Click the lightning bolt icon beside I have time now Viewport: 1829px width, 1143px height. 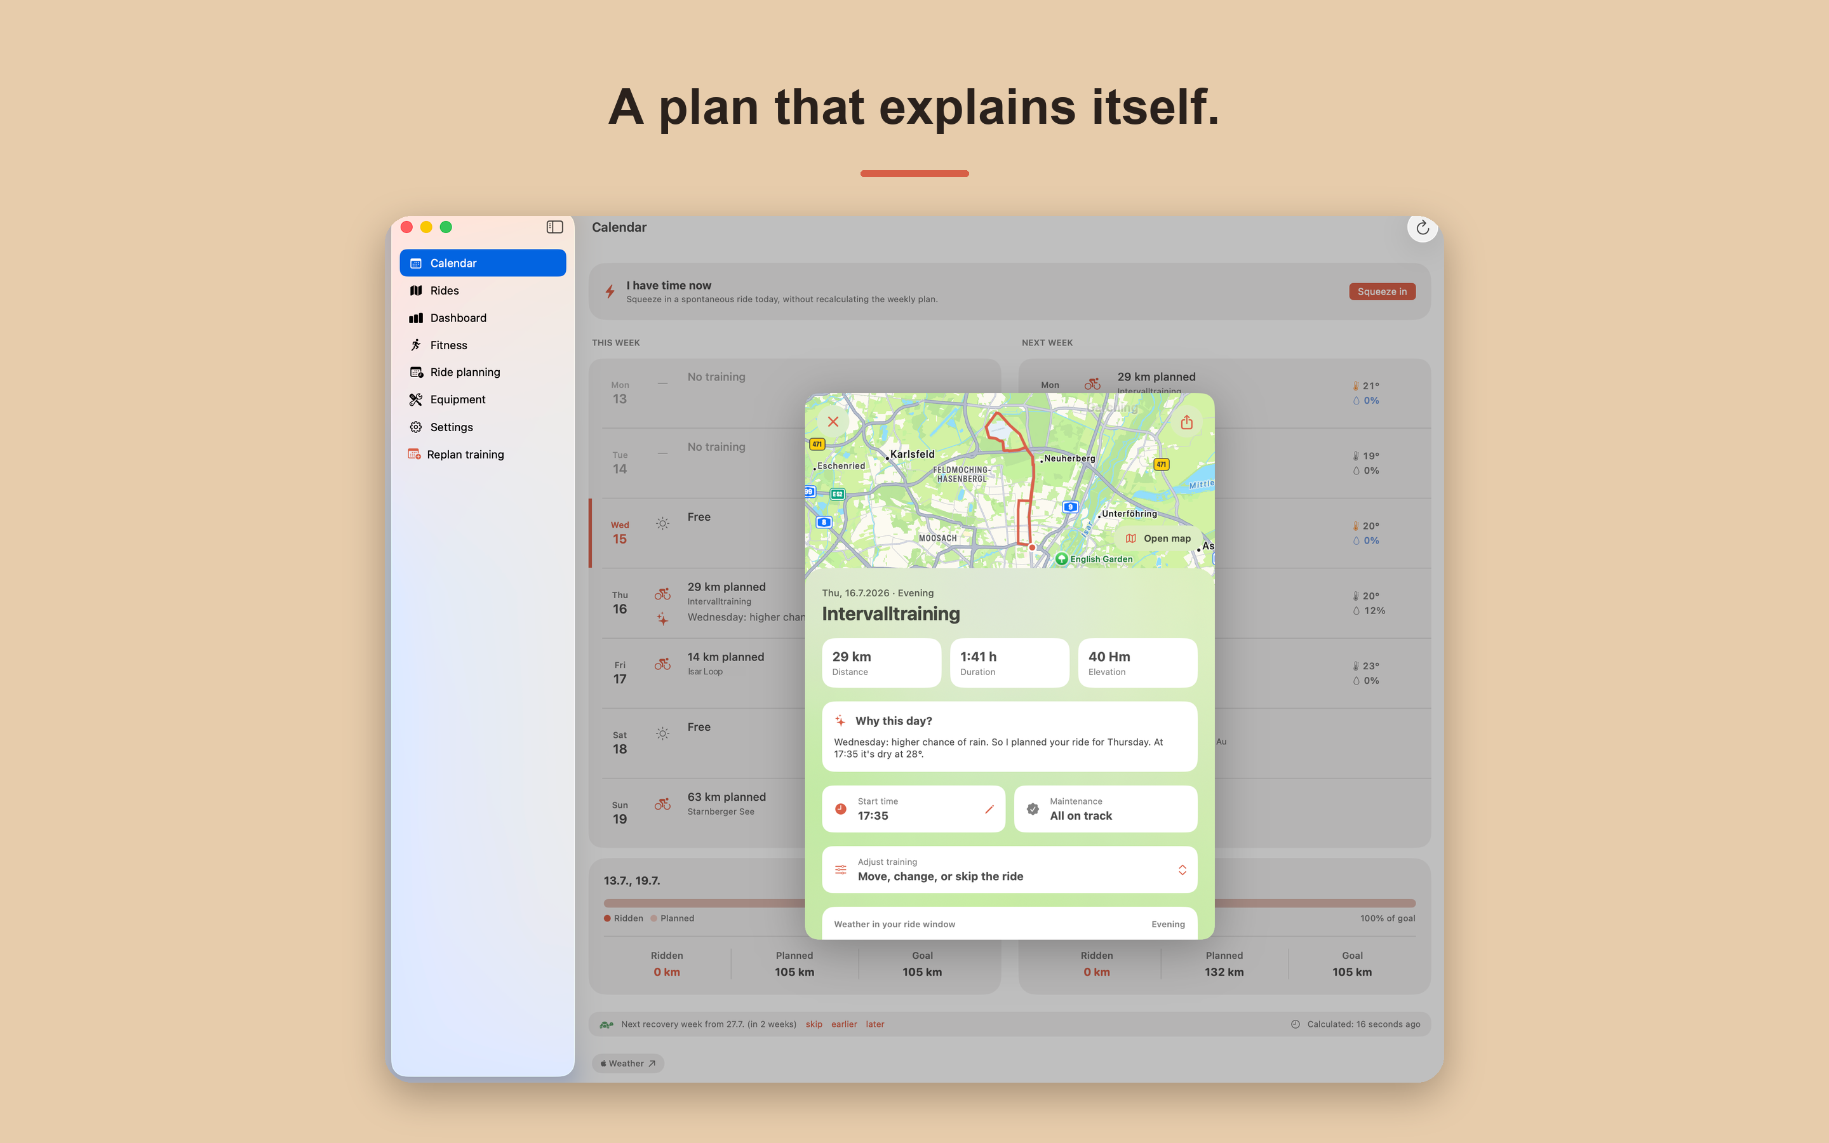[x=609, y=292]
